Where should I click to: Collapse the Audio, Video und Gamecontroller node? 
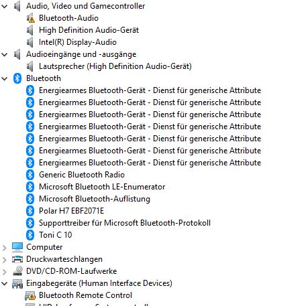[x=5, y=6]
